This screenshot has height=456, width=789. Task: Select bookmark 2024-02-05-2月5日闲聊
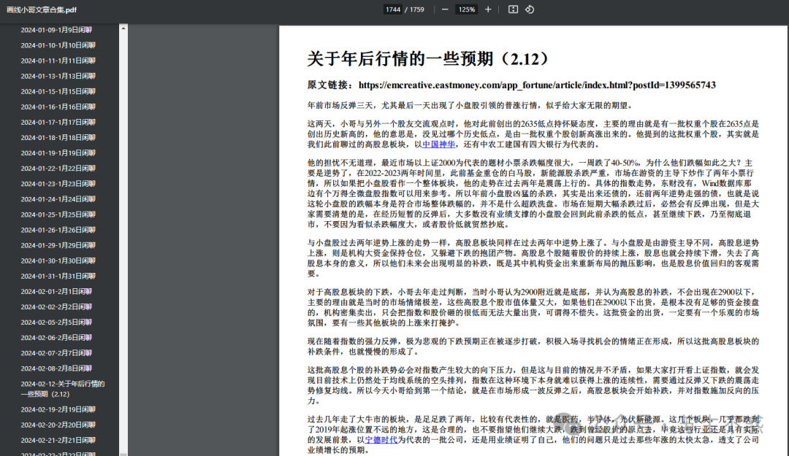(56, 322)
